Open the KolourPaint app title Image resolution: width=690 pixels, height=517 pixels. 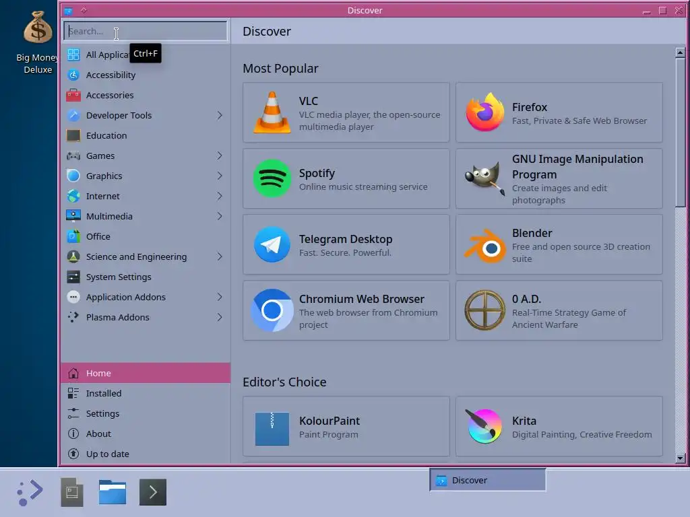[329, 421]
